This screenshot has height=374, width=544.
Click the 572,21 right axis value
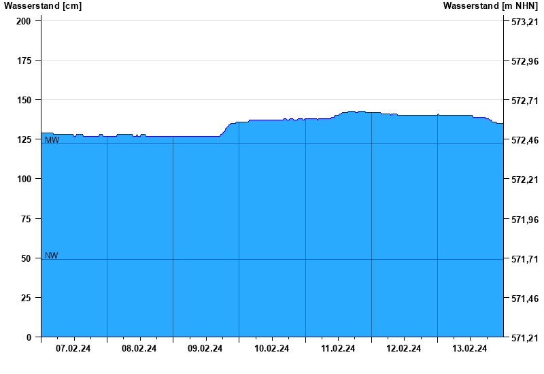[525, 180]
